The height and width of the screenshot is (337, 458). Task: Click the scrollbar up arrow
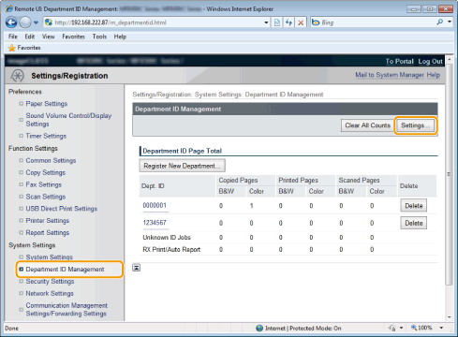click(450, 59)
